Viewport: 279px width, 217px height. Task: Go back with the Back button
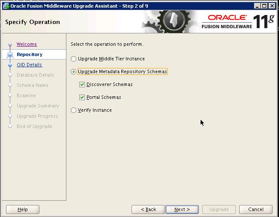(x=148, y=210)
